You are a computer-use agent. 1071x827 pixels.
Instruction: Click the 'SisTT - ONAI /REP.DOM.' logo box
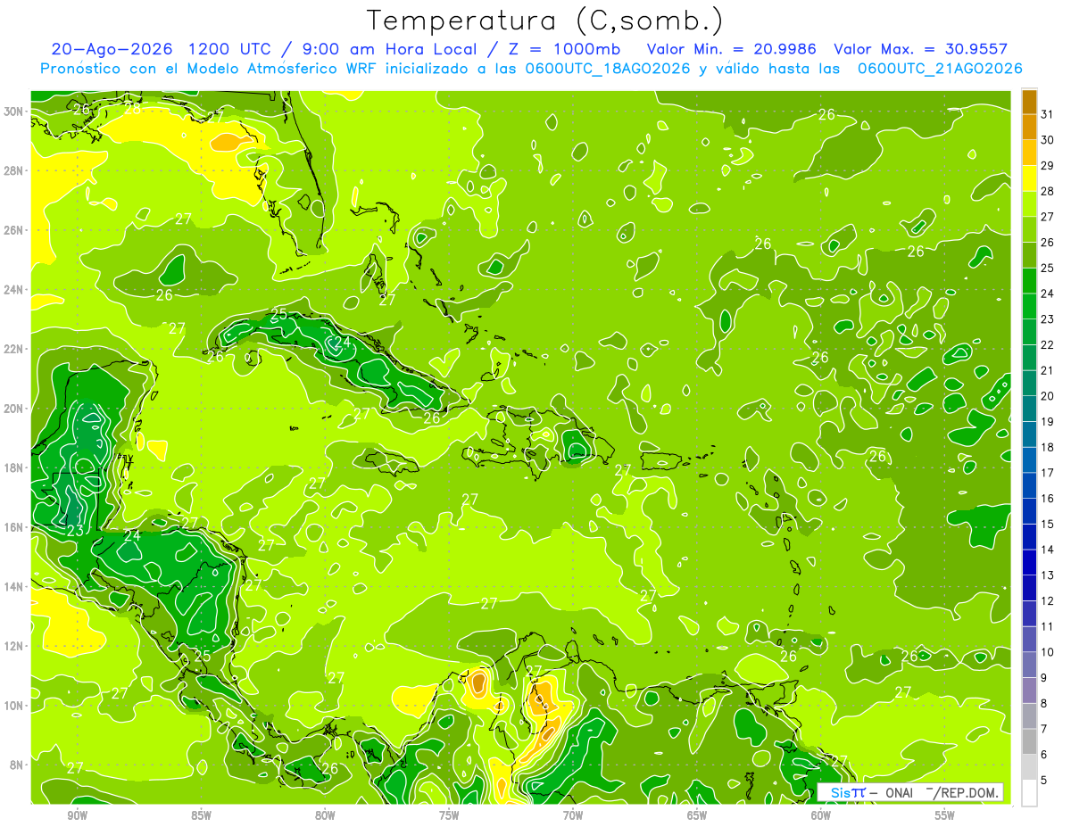911,792
